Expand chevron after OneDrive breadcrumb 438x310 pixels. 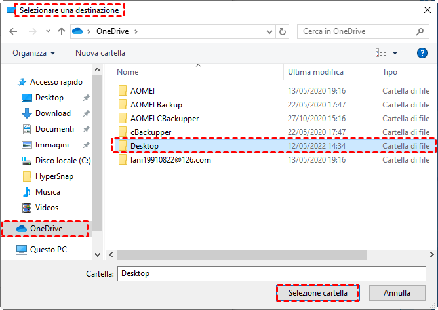click(x=136, y=31)
